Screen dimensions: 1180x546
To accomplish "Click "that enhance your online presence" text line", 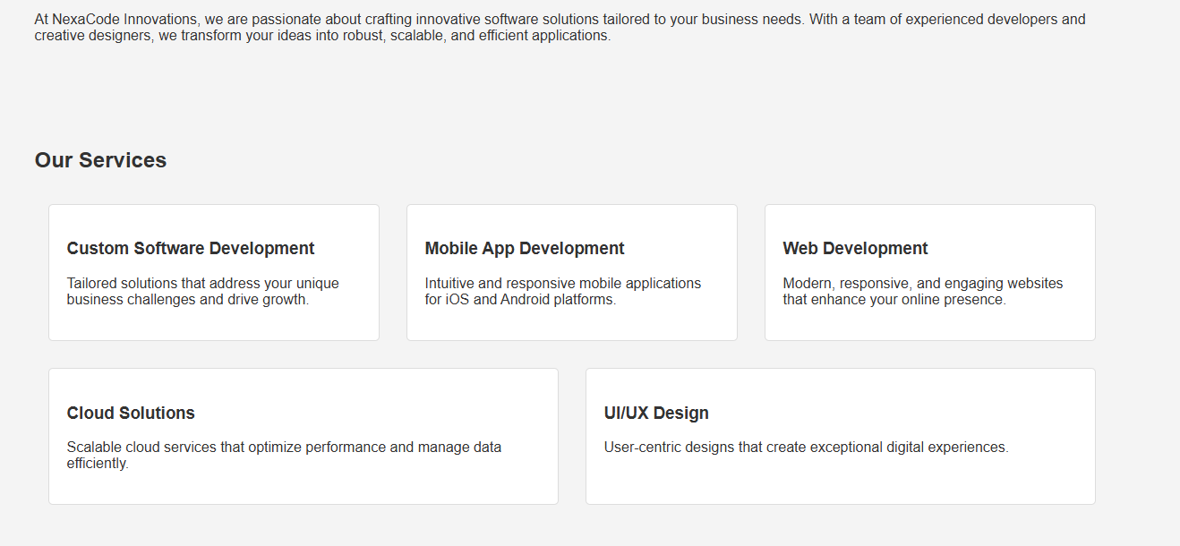I will [894, 300].
